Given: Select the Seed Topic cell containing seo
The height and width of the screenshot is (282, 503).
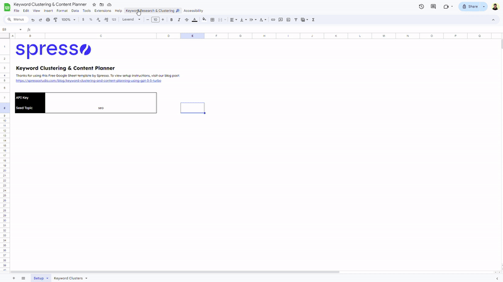Looking at the screenshot, I should point(101,108).
